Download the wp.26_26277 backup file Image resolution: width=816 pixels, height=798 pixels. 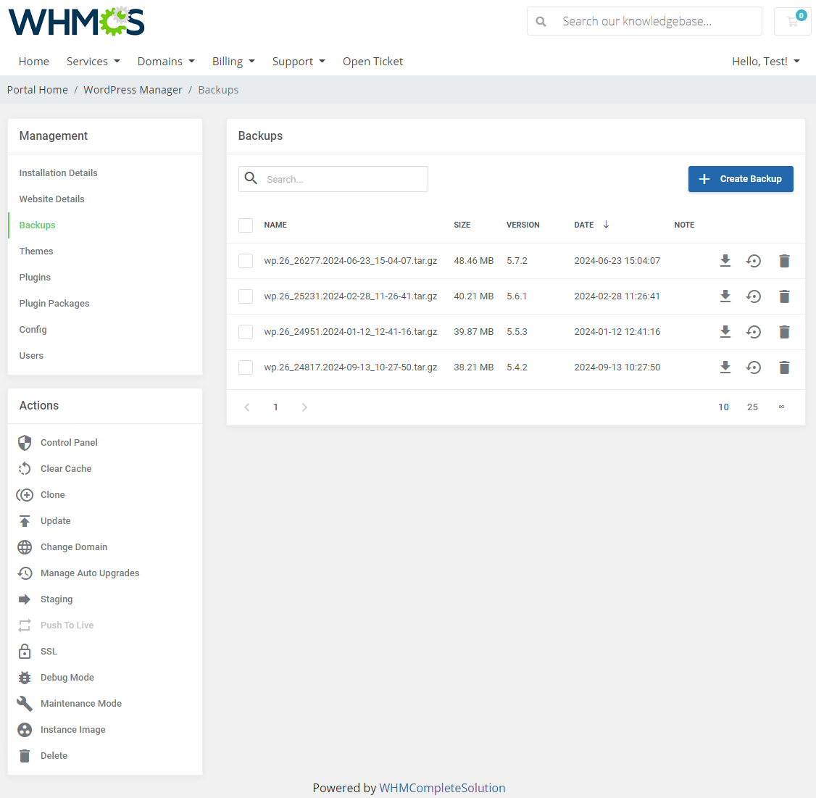pyautogui.click(x=725, y=260)
